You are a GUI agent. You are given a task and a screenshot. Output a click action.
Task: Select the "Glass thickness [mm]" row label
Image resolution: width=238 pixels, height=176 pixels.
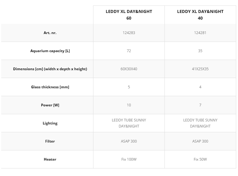(x=50, y=87)
